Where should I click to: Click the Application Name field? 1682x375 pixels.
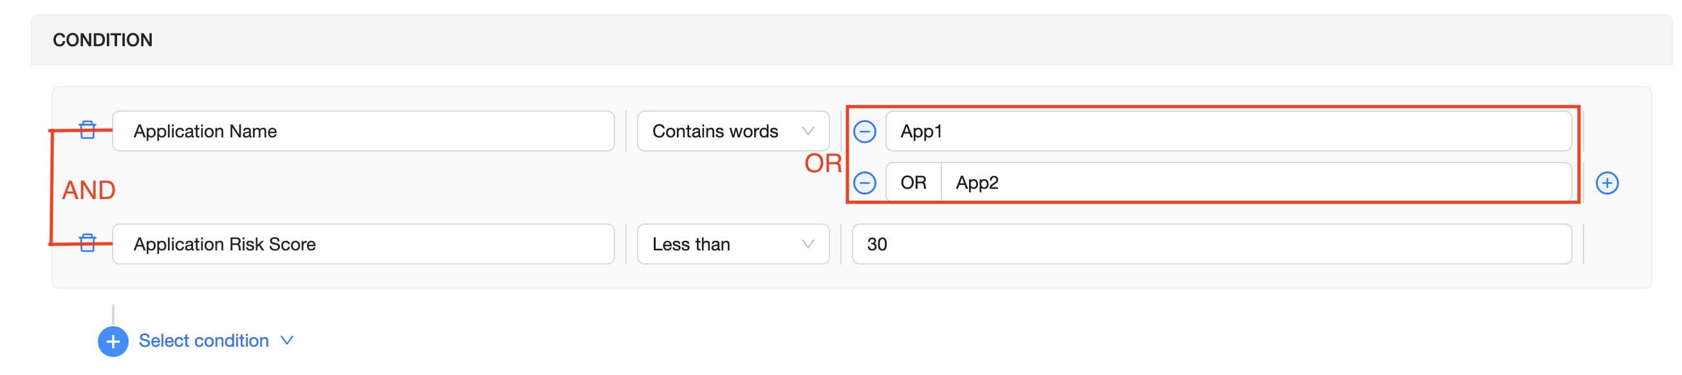tap(363, 132)
